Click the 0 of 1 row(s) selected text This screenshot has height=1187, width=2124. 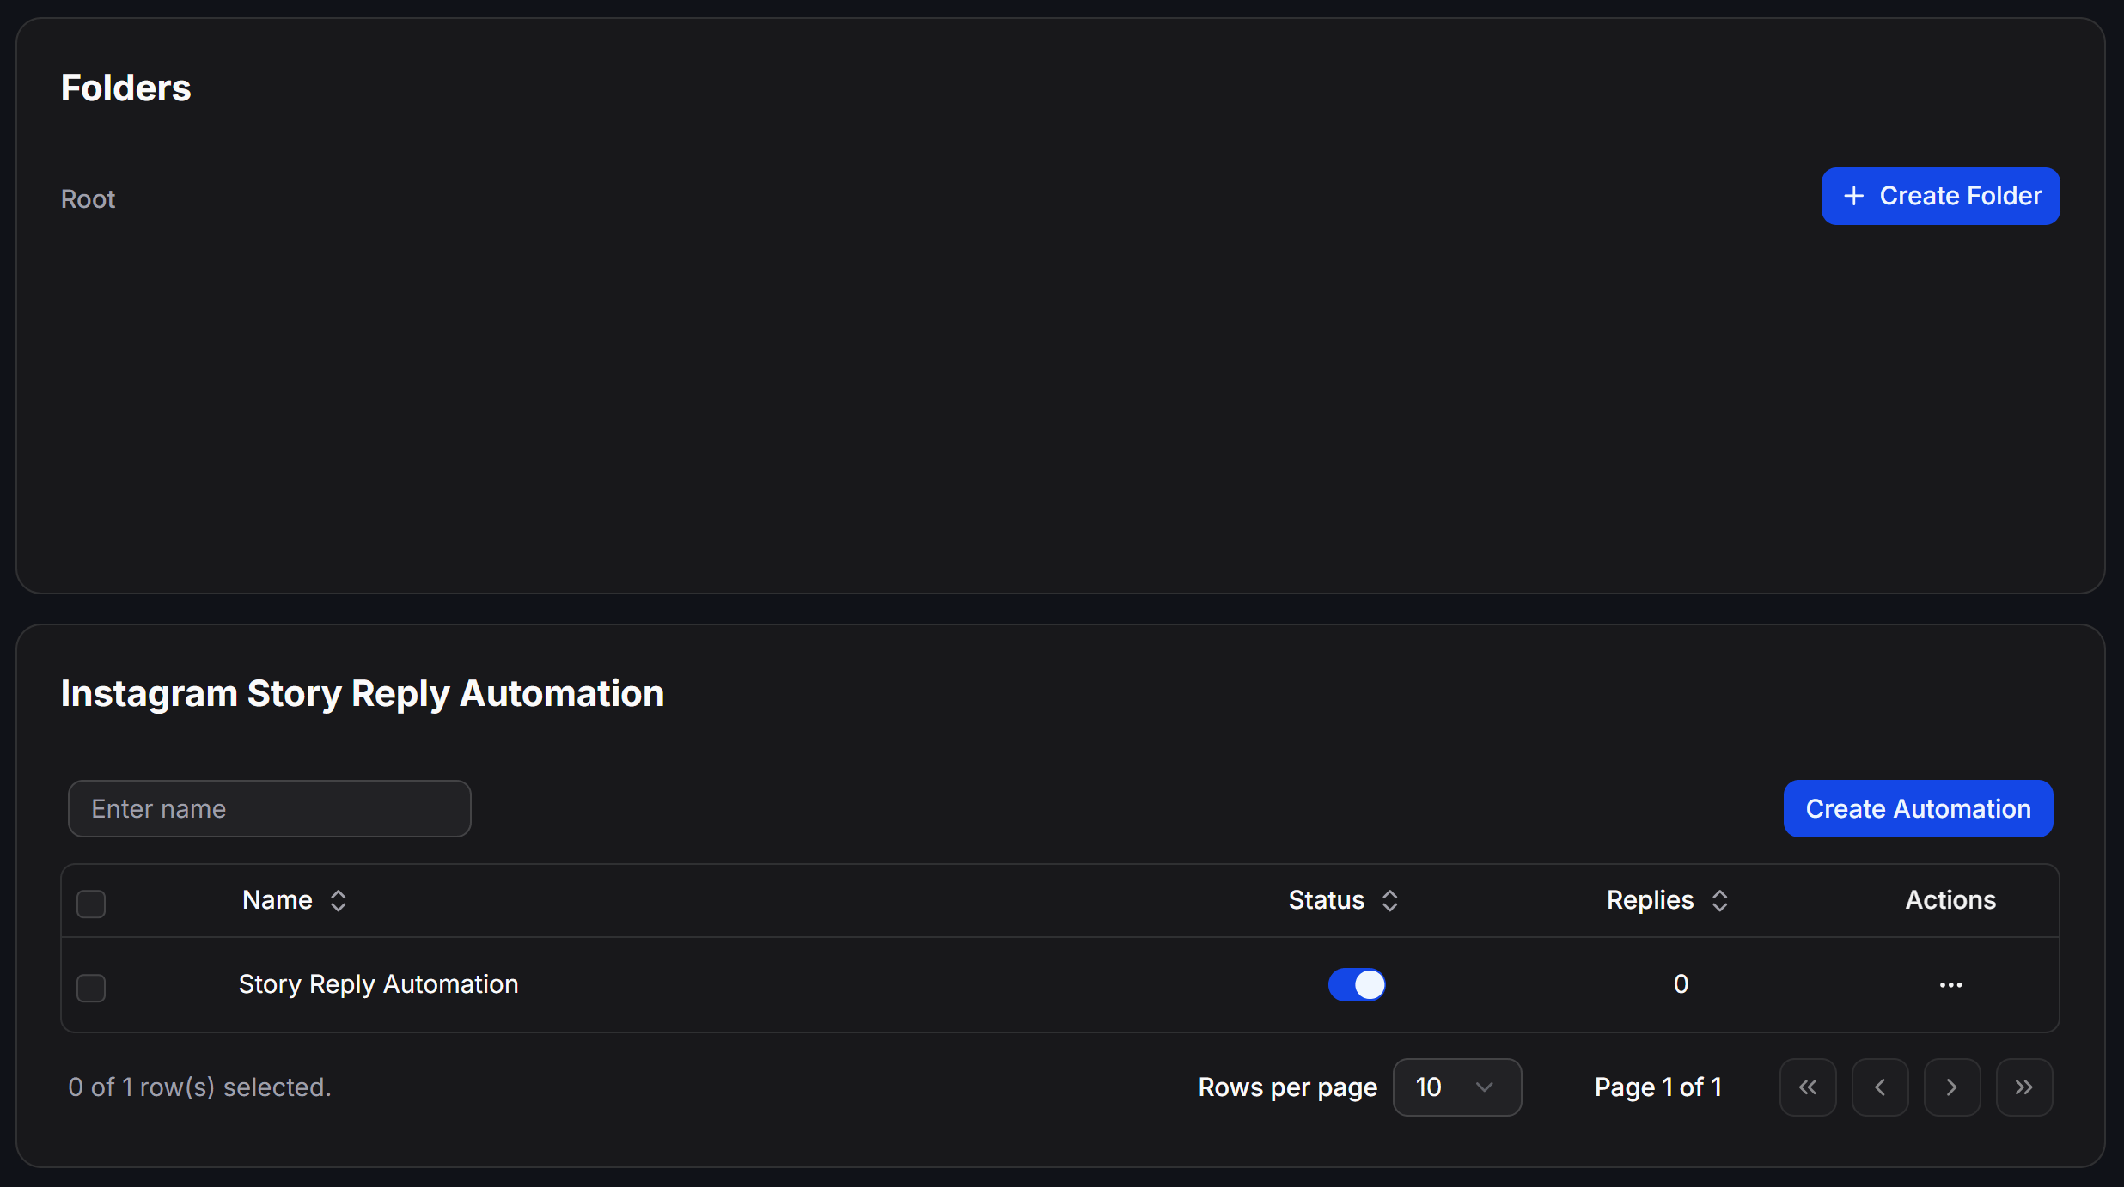click(199, 1087)
